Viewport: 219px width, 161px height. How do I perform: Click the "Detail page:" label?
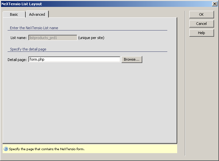click(x=17, y=60)
